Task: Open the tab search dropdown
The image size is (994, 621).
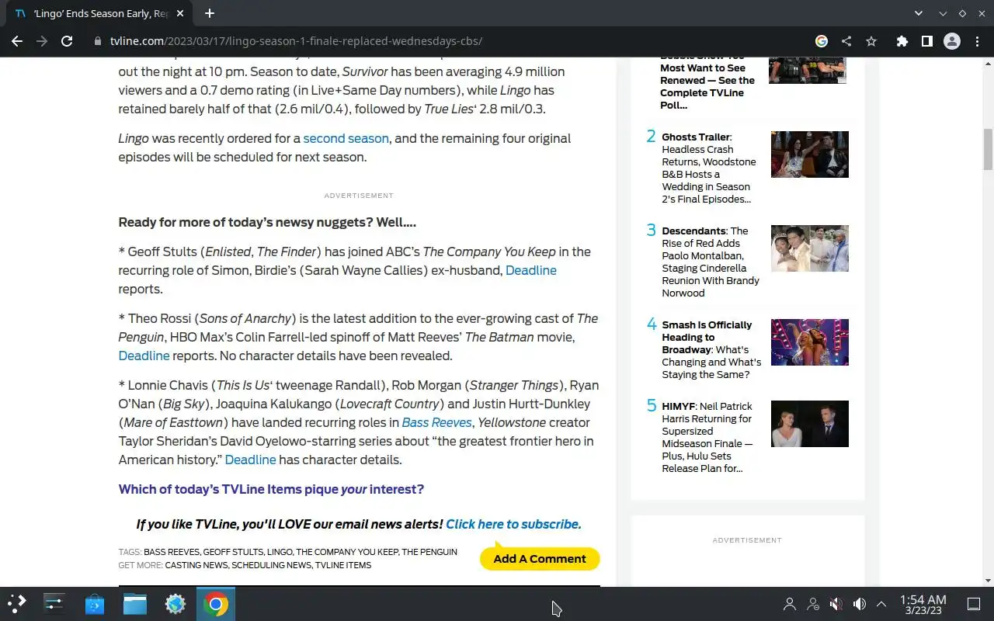Action: pos(919,13)
